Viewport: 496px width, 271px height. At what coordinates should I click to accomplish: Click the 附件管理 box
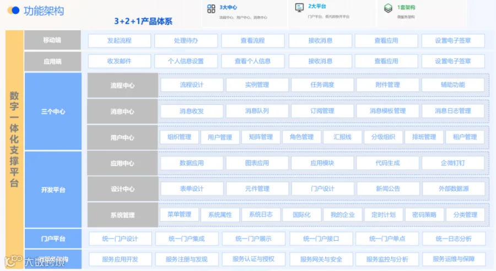click(388, 85)
